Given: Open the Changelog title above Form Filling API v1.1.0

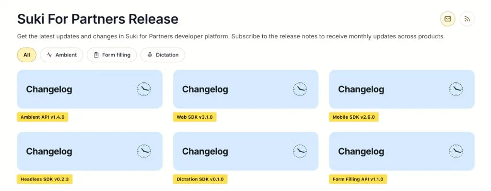Looking at the screenshot, I should tap(361, 152).
